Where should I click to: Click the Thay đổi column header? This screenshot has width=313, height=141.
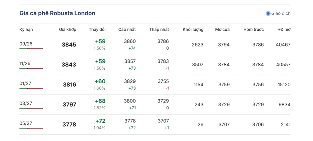click(x=97, y=30)
